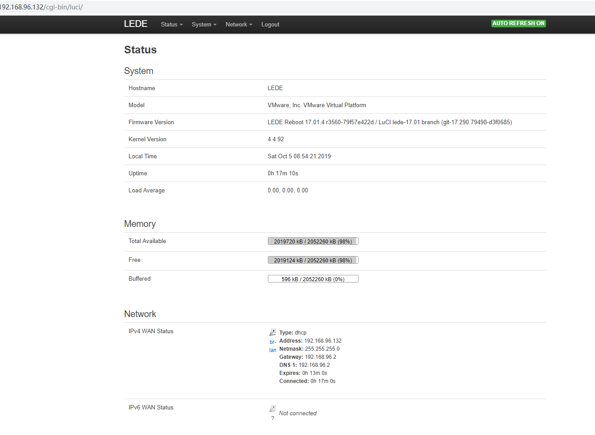595x435 pixels.
Task: Toggle the AUTO REFRESH ON indicator
Action: (x=518, y=23)
